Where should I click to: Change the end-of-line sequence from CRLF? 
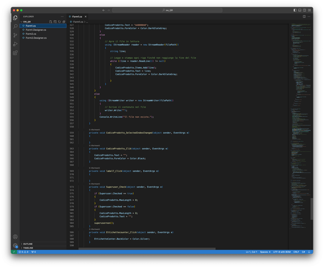click(296, 252)
